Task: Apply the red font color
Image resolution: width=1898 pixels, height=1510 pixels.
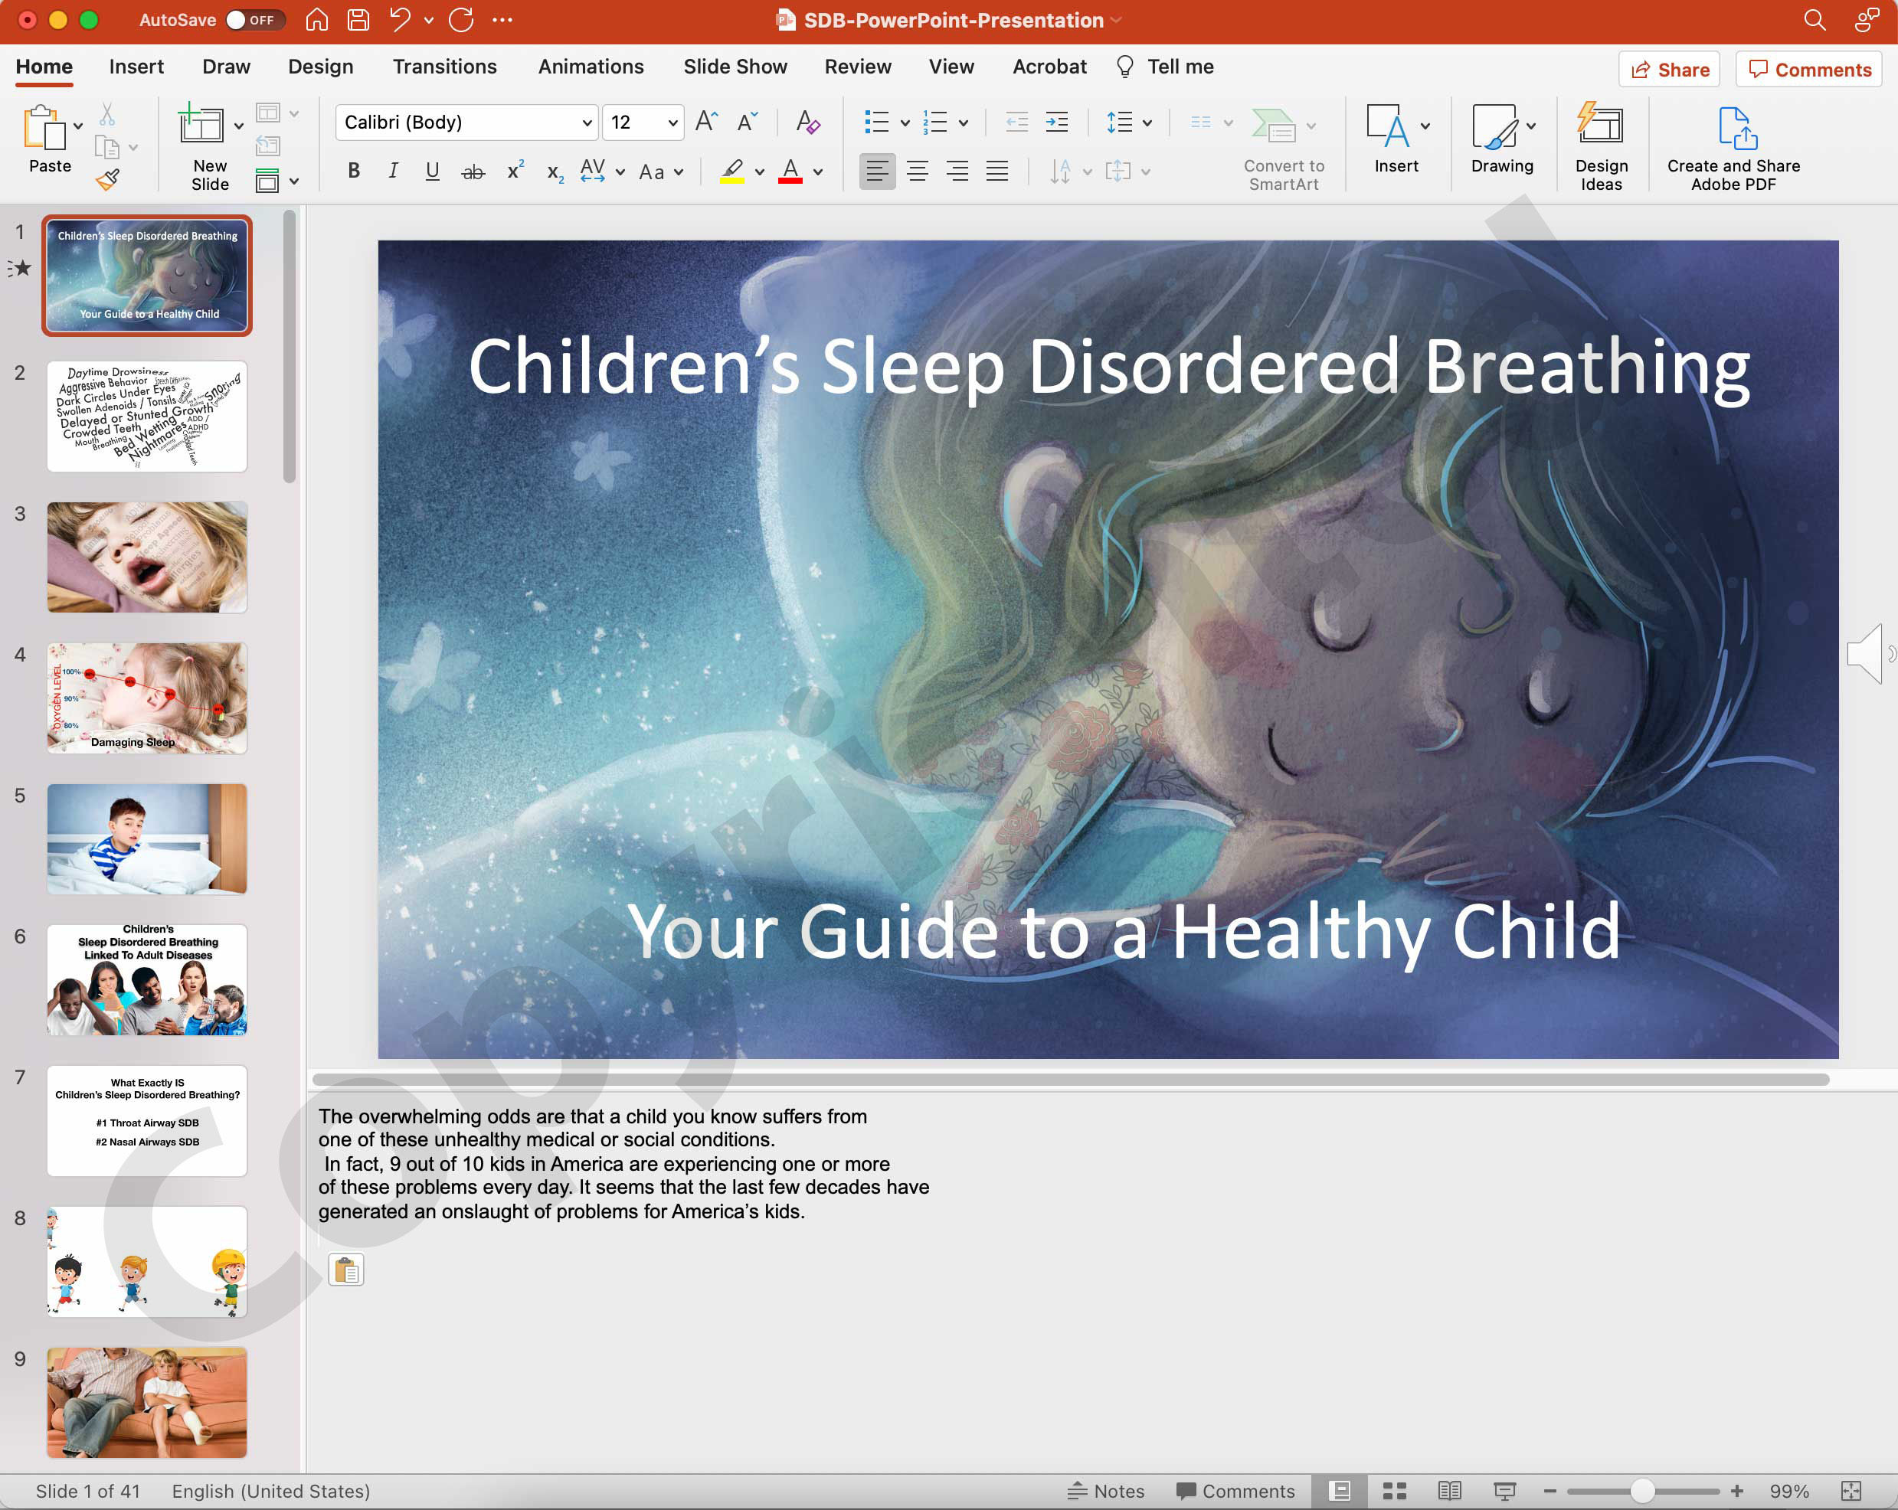Action: pos(790,172)
